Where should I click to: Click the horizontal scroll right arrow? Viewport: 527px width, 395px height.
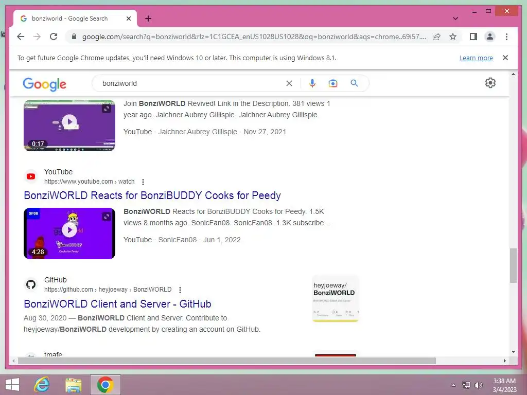[504, 361]
